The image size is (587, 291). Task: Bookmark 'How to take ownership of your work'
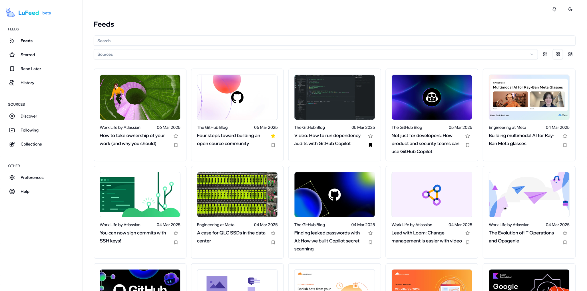[x=176, y=145]
